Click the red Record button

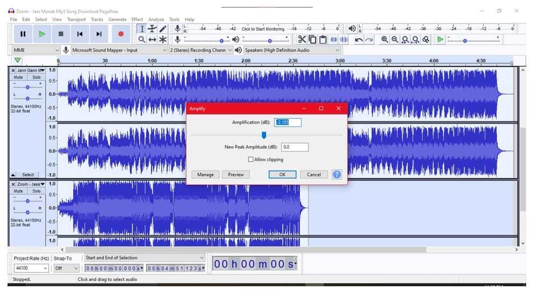coord(120,34)
